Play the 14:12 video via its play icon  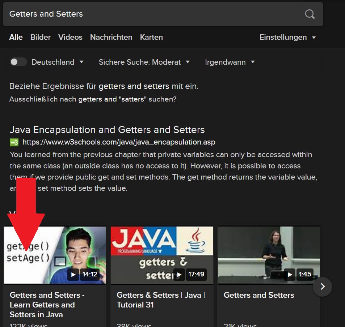73,274
